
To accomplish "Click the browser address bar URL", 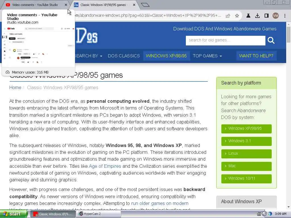I will tap(148, 16).
